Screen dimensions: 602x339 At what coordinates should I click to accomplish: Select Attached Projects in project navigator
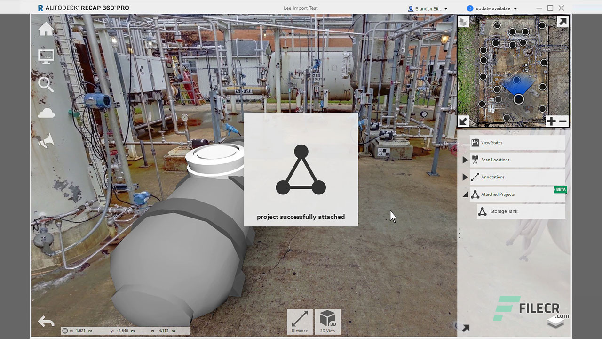tap(517, 194)
